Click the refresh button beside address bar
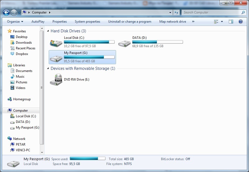This screenshot has height=172, width=249. coord(176,12)
